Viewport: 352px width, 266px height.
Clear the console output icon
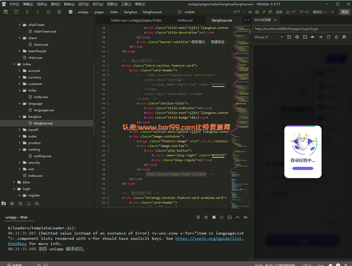pyautogui.click(x=246, y=217)
